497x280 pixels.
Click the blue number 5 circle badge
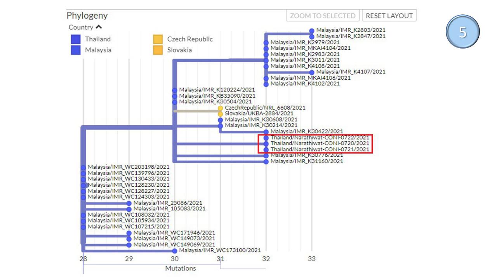[x=462, y=32]
